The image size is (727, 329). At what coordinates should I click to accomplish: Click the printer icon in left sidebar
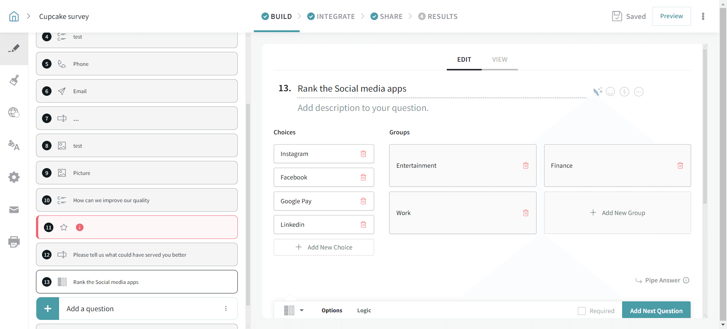(x=14, y=242)
